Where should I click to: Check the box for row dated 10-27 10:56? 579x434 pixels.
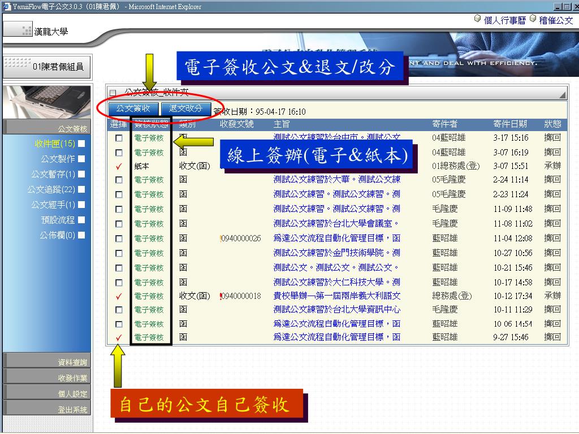(x=119, y=253)
